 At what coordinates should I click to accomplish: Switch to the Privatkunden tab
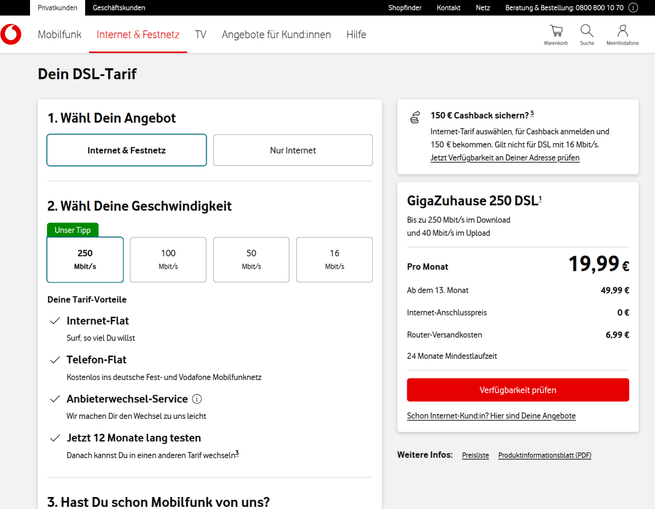[x=57, y=8]
